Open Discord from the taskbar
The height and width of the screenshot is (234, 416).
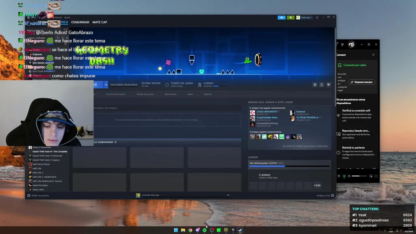tap(197, 230)
